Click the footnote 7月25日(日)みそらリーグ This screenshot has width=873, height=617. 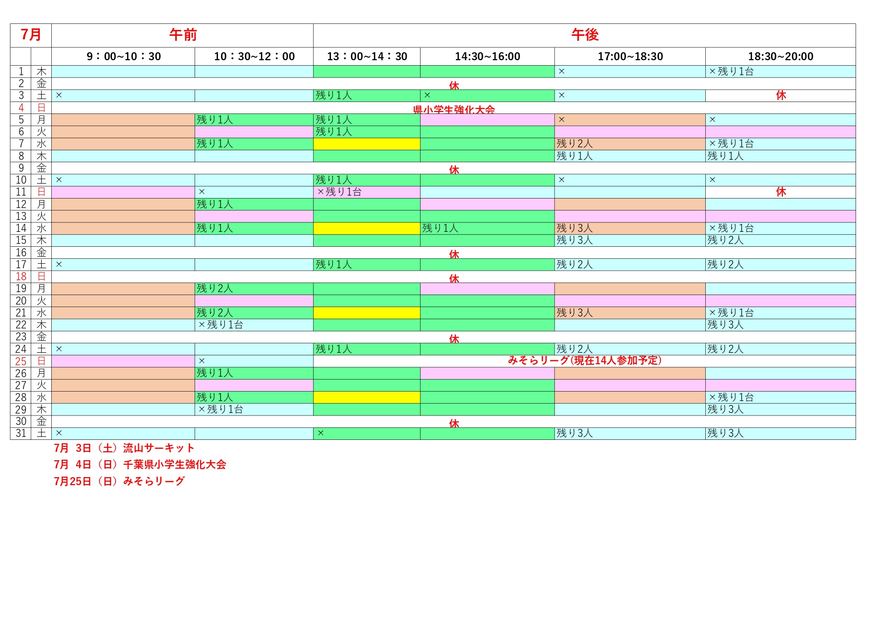click(x=119, y=481)
